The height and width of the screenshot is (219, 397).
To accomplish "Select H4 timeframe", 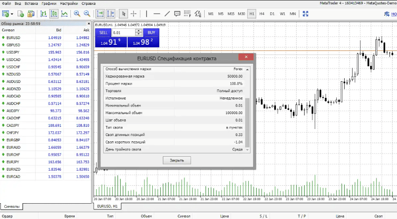I will coord(262,14).
